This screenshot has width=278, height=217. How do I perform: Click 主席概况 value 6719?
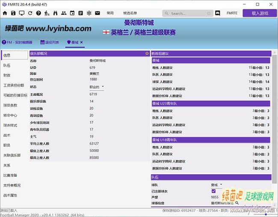(93, 94)
